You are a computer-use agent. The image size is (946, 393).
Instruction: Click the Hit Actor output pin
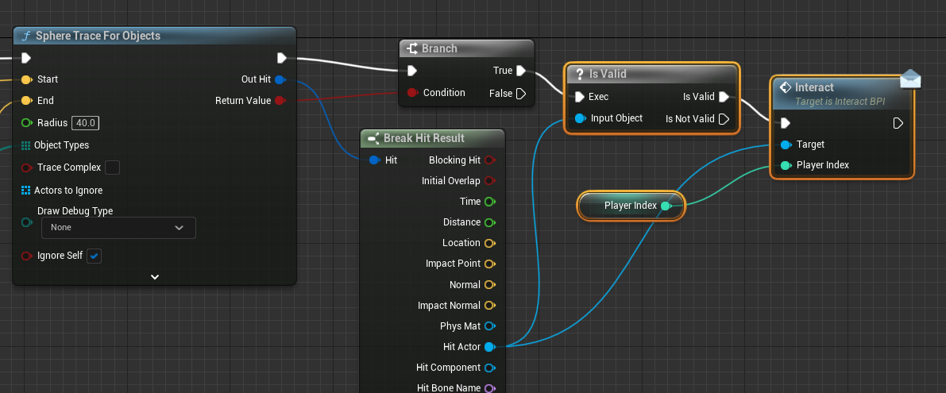(x=490, y=347)
